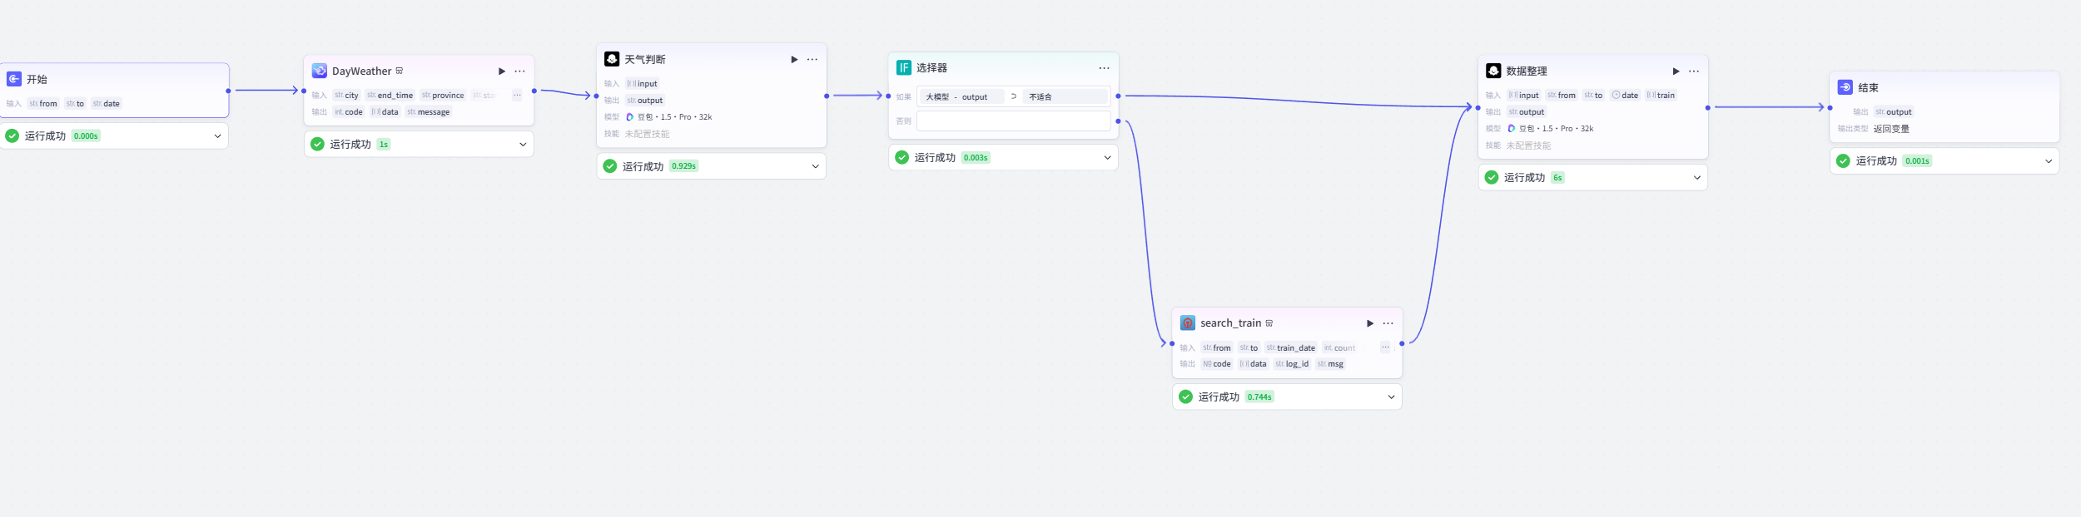Viewport: 2081px width, 517px height.
Task: Expand the 结束 node run result
Action: [2048, 161]
